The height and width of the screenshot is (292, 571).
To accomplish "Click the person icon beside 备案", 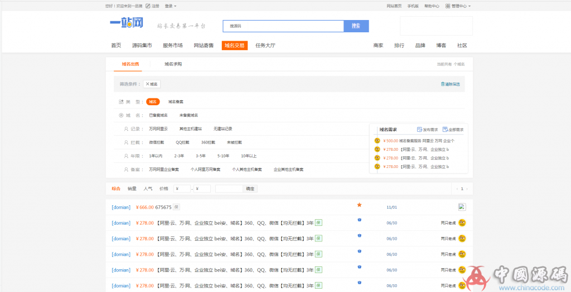I will pyautogui.click(x=127, y=170).
